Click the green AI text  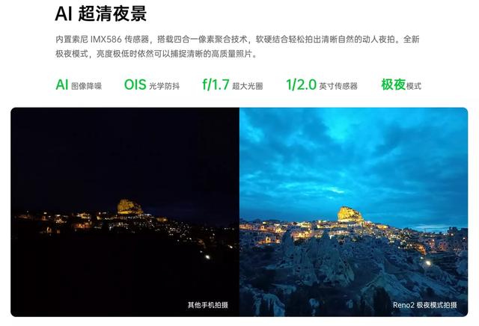61,84
